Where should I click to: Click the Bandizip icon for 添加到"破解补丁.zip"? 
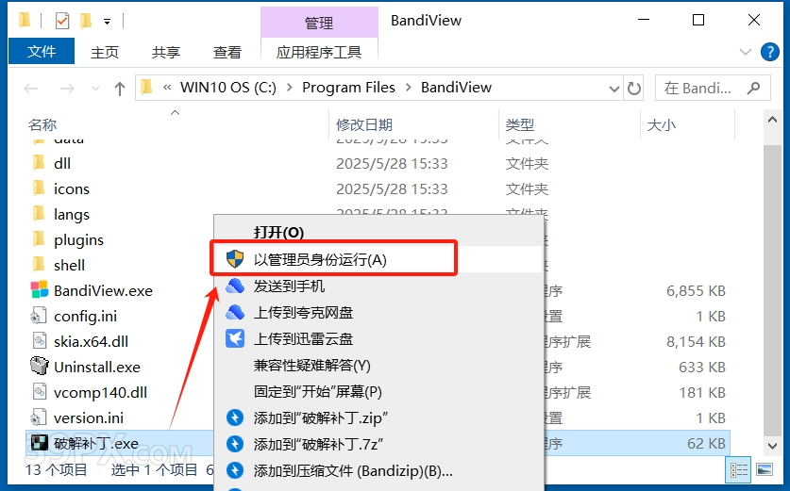pos(235,417)
